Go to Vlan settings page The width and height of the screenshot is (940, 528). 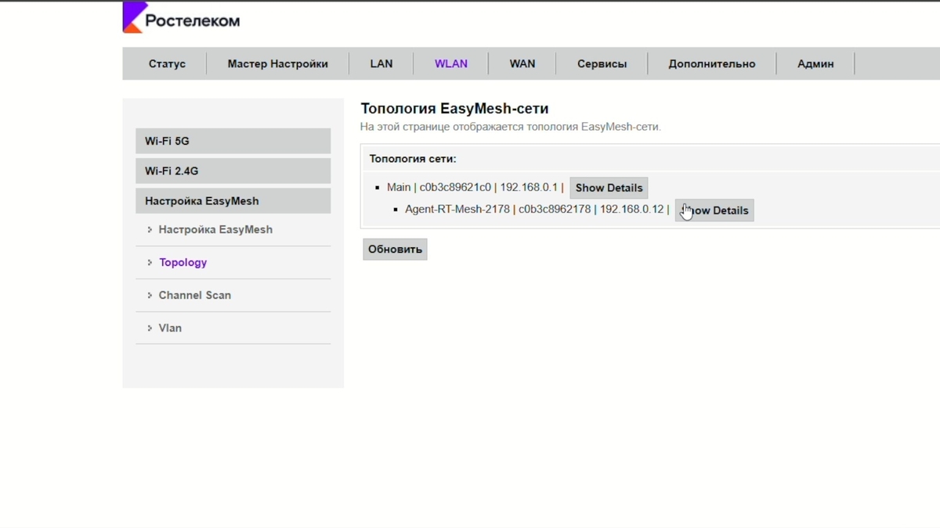pos(170,329)
